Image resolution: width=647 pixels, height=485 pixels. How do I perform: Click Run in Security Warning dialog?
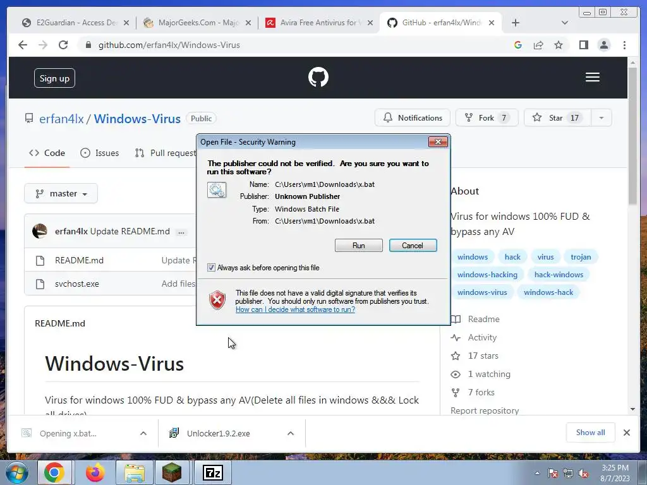359,246
